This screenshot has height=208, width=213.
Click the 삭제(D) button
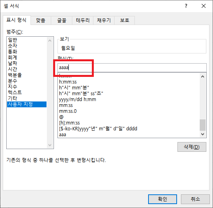pos(192,147)
